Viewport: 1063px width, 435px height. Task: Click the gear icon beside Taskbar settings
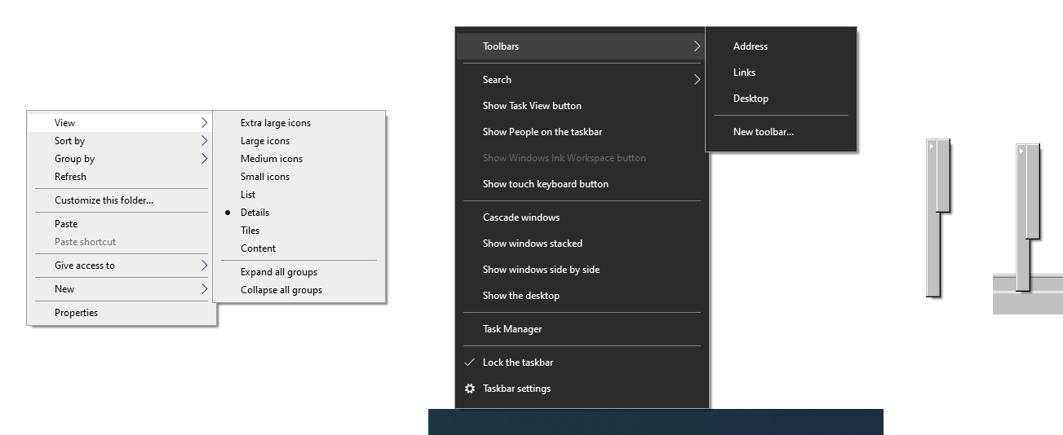(x=469, y=389)
